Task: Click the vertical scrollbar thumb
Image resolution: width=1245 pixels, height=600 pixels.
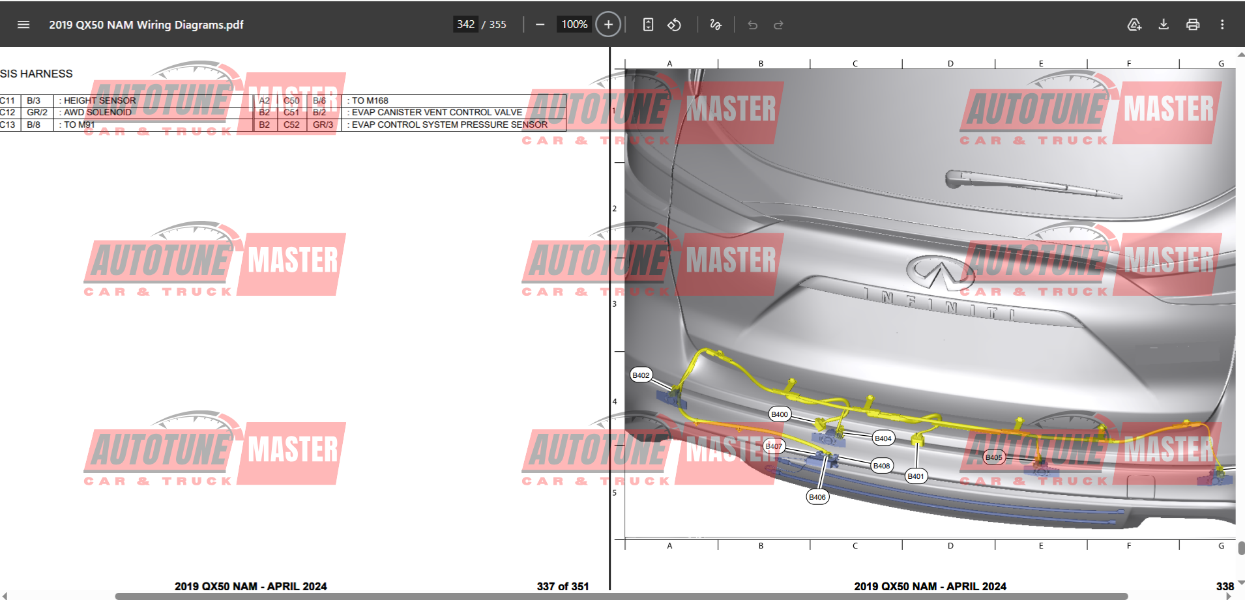Action: 1241,549
